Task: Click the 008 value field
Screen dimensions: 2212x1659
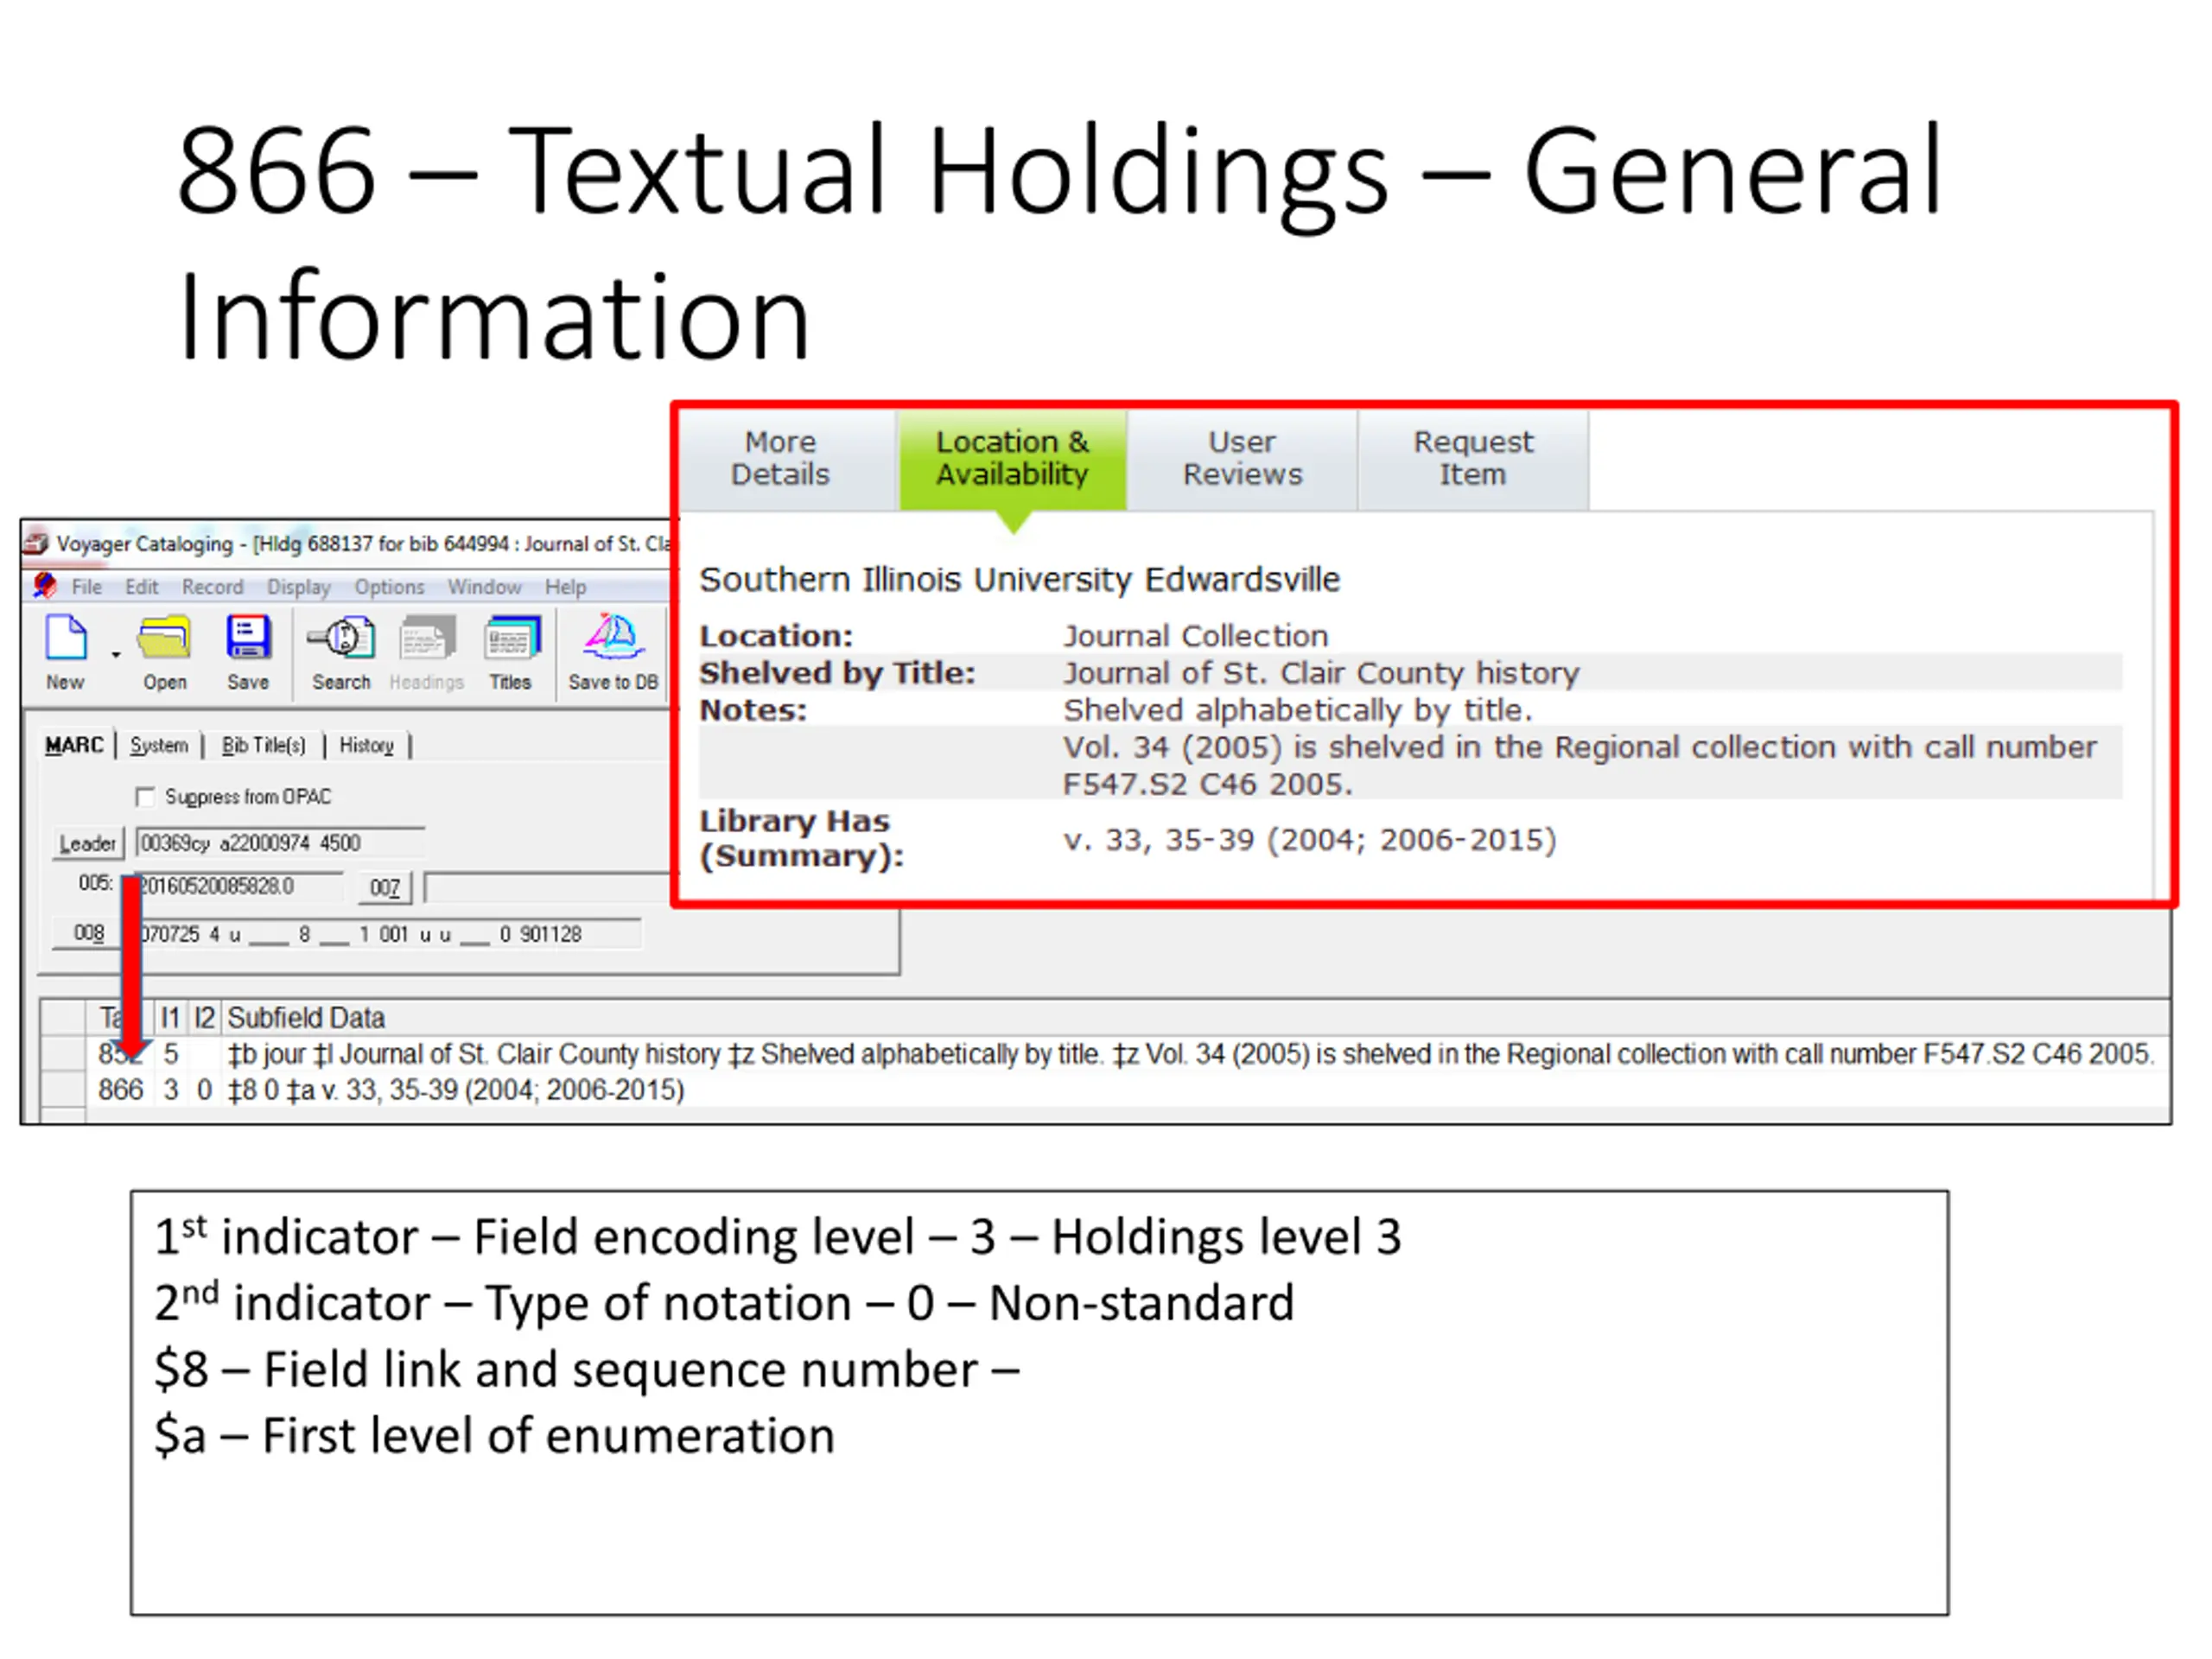Action: pos(388,934)
